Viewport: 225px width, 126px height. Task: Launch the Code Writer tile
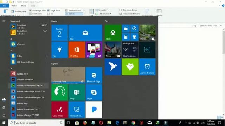pyautogui.click(x=59, y=110)
